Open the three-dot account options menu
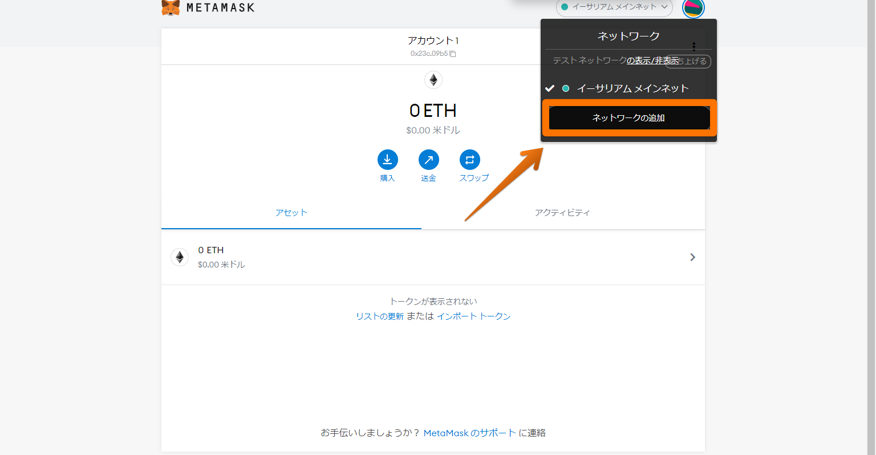Viewport: 876px width, 455px height. 693,46
